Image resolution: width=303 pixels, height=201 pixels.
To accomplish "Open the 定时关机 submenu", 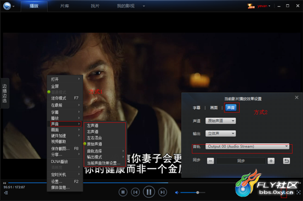I will [x=65, y=175].
